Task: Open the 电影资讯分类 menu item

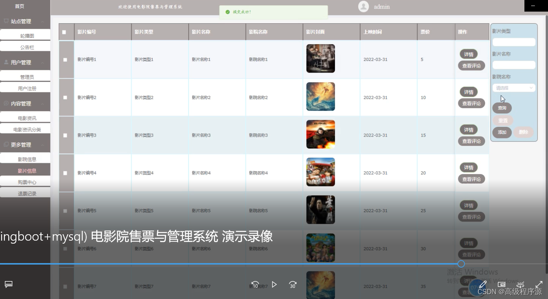Action: point(25,129)
